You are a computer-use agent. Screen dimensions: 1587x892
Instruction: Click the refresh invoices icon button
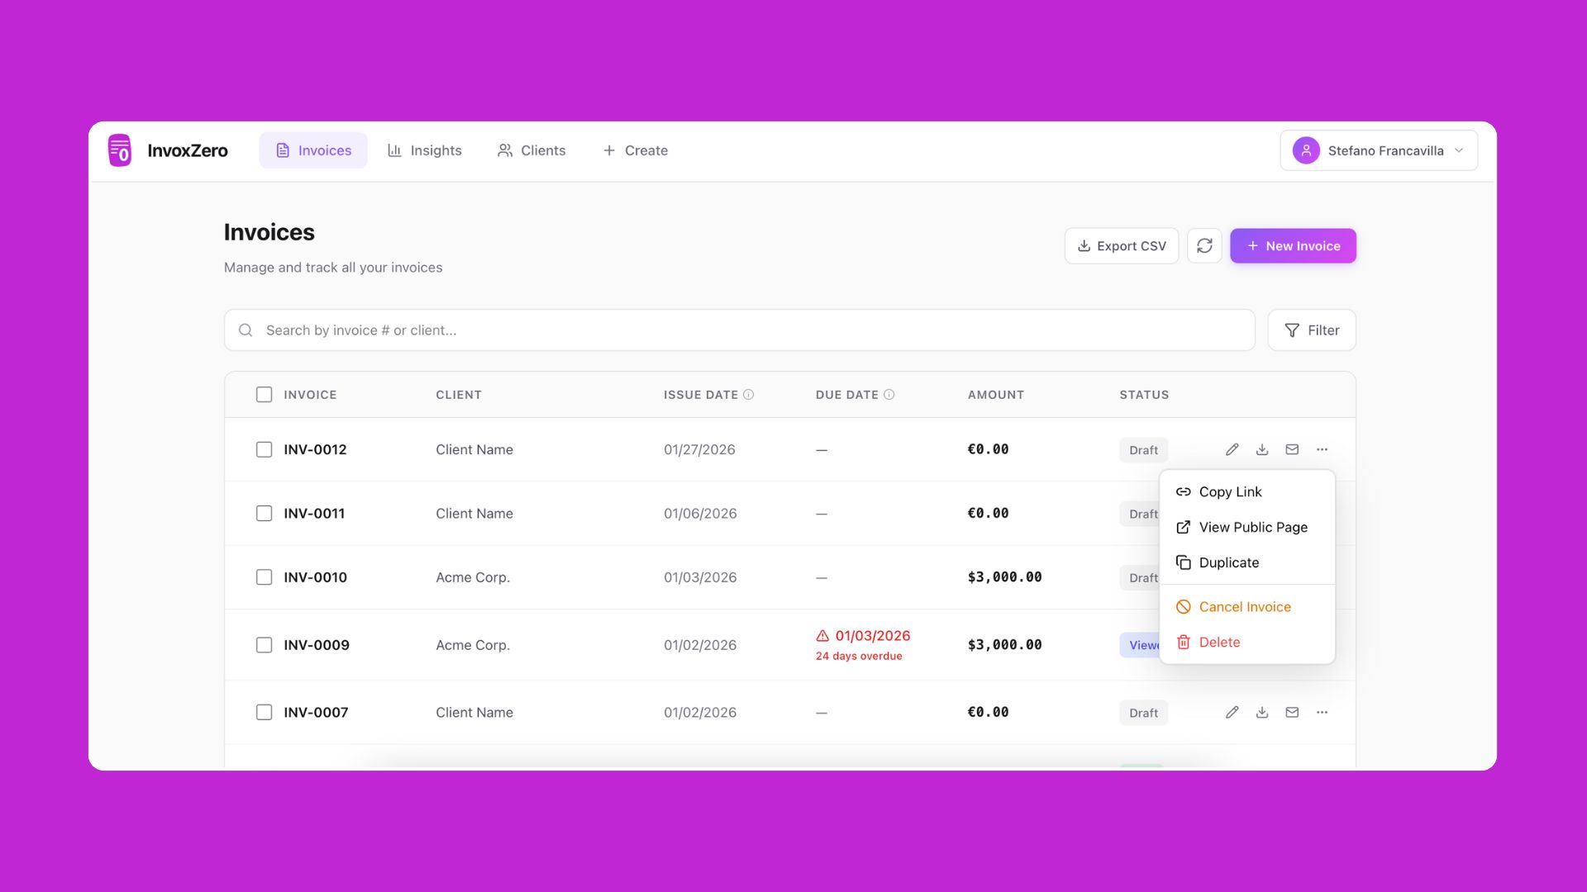click(1204, 246)
